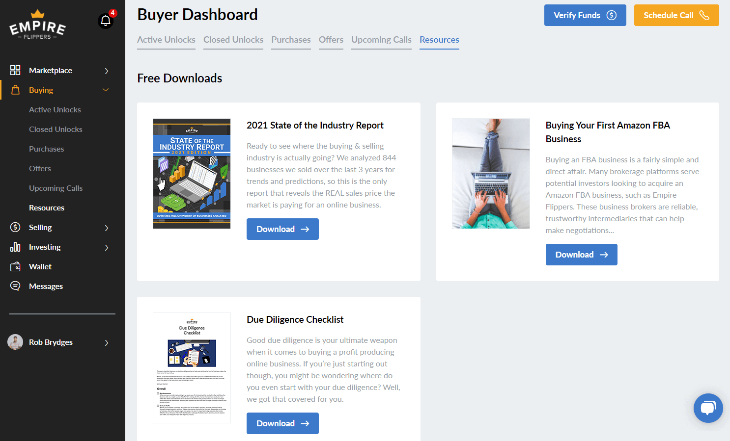Click the Investing bar chart icon
This screenshot has height=441, width=730.
15,247
